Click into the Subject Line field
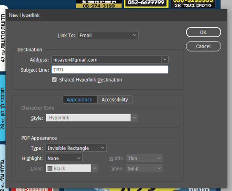 coord(110,70)
